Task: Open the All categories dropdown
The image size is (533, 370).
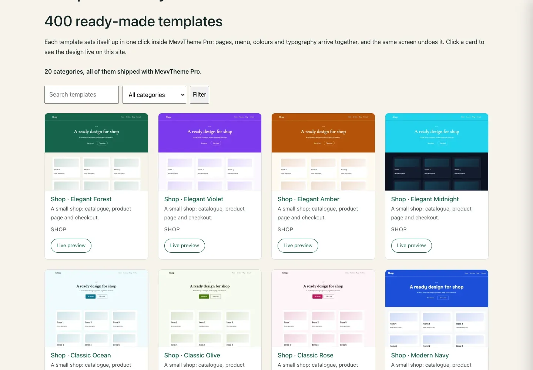Action: (x=154, y=95)
